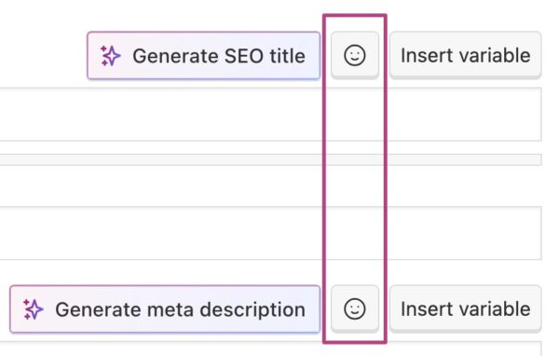Open emoji picker beside Generate meta description
This screenshot has width=559, height=356.
coord(355,308)
